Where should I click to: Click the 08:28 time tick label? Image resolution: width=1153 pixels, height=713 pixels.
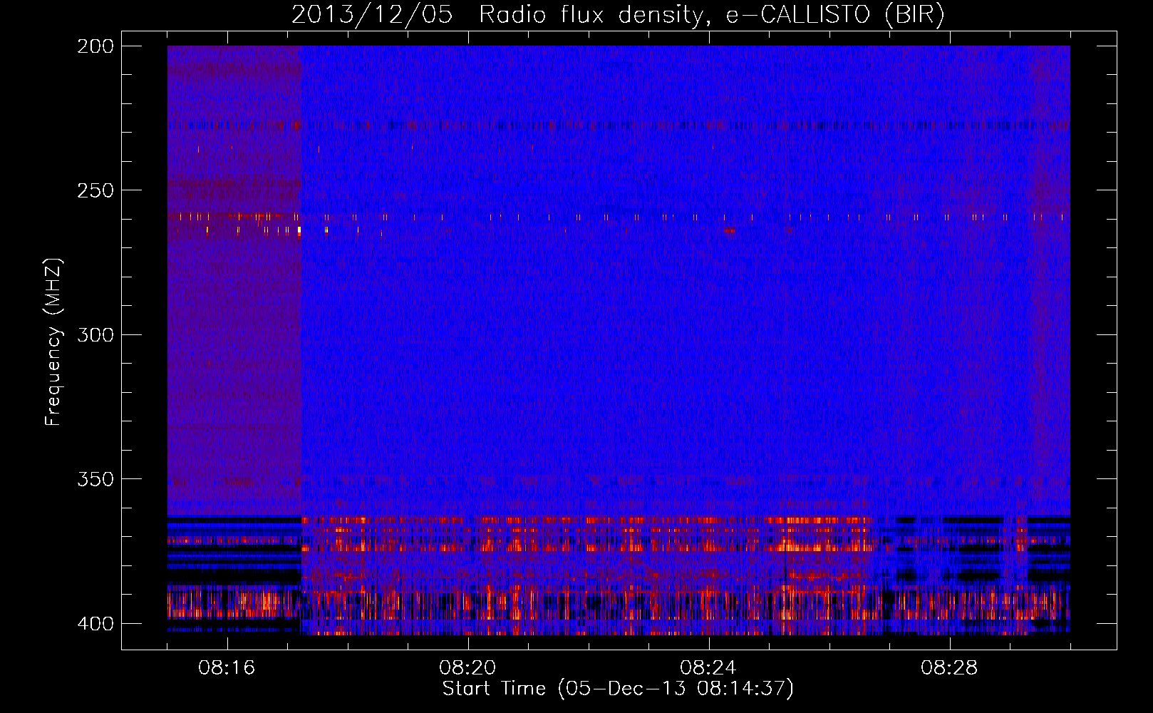949,668
